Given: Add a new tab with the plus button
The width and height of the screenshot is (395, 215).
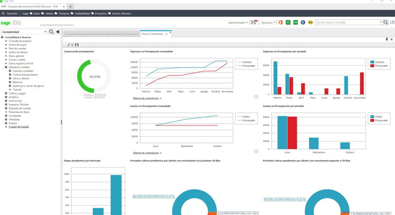Looking at the screenshot, I should 70,6.
